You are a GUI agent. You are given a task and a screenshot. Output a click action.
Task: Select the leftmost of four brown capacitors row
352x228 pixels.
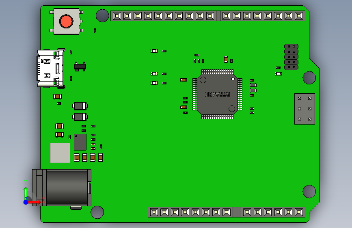(x=77, y=157)
